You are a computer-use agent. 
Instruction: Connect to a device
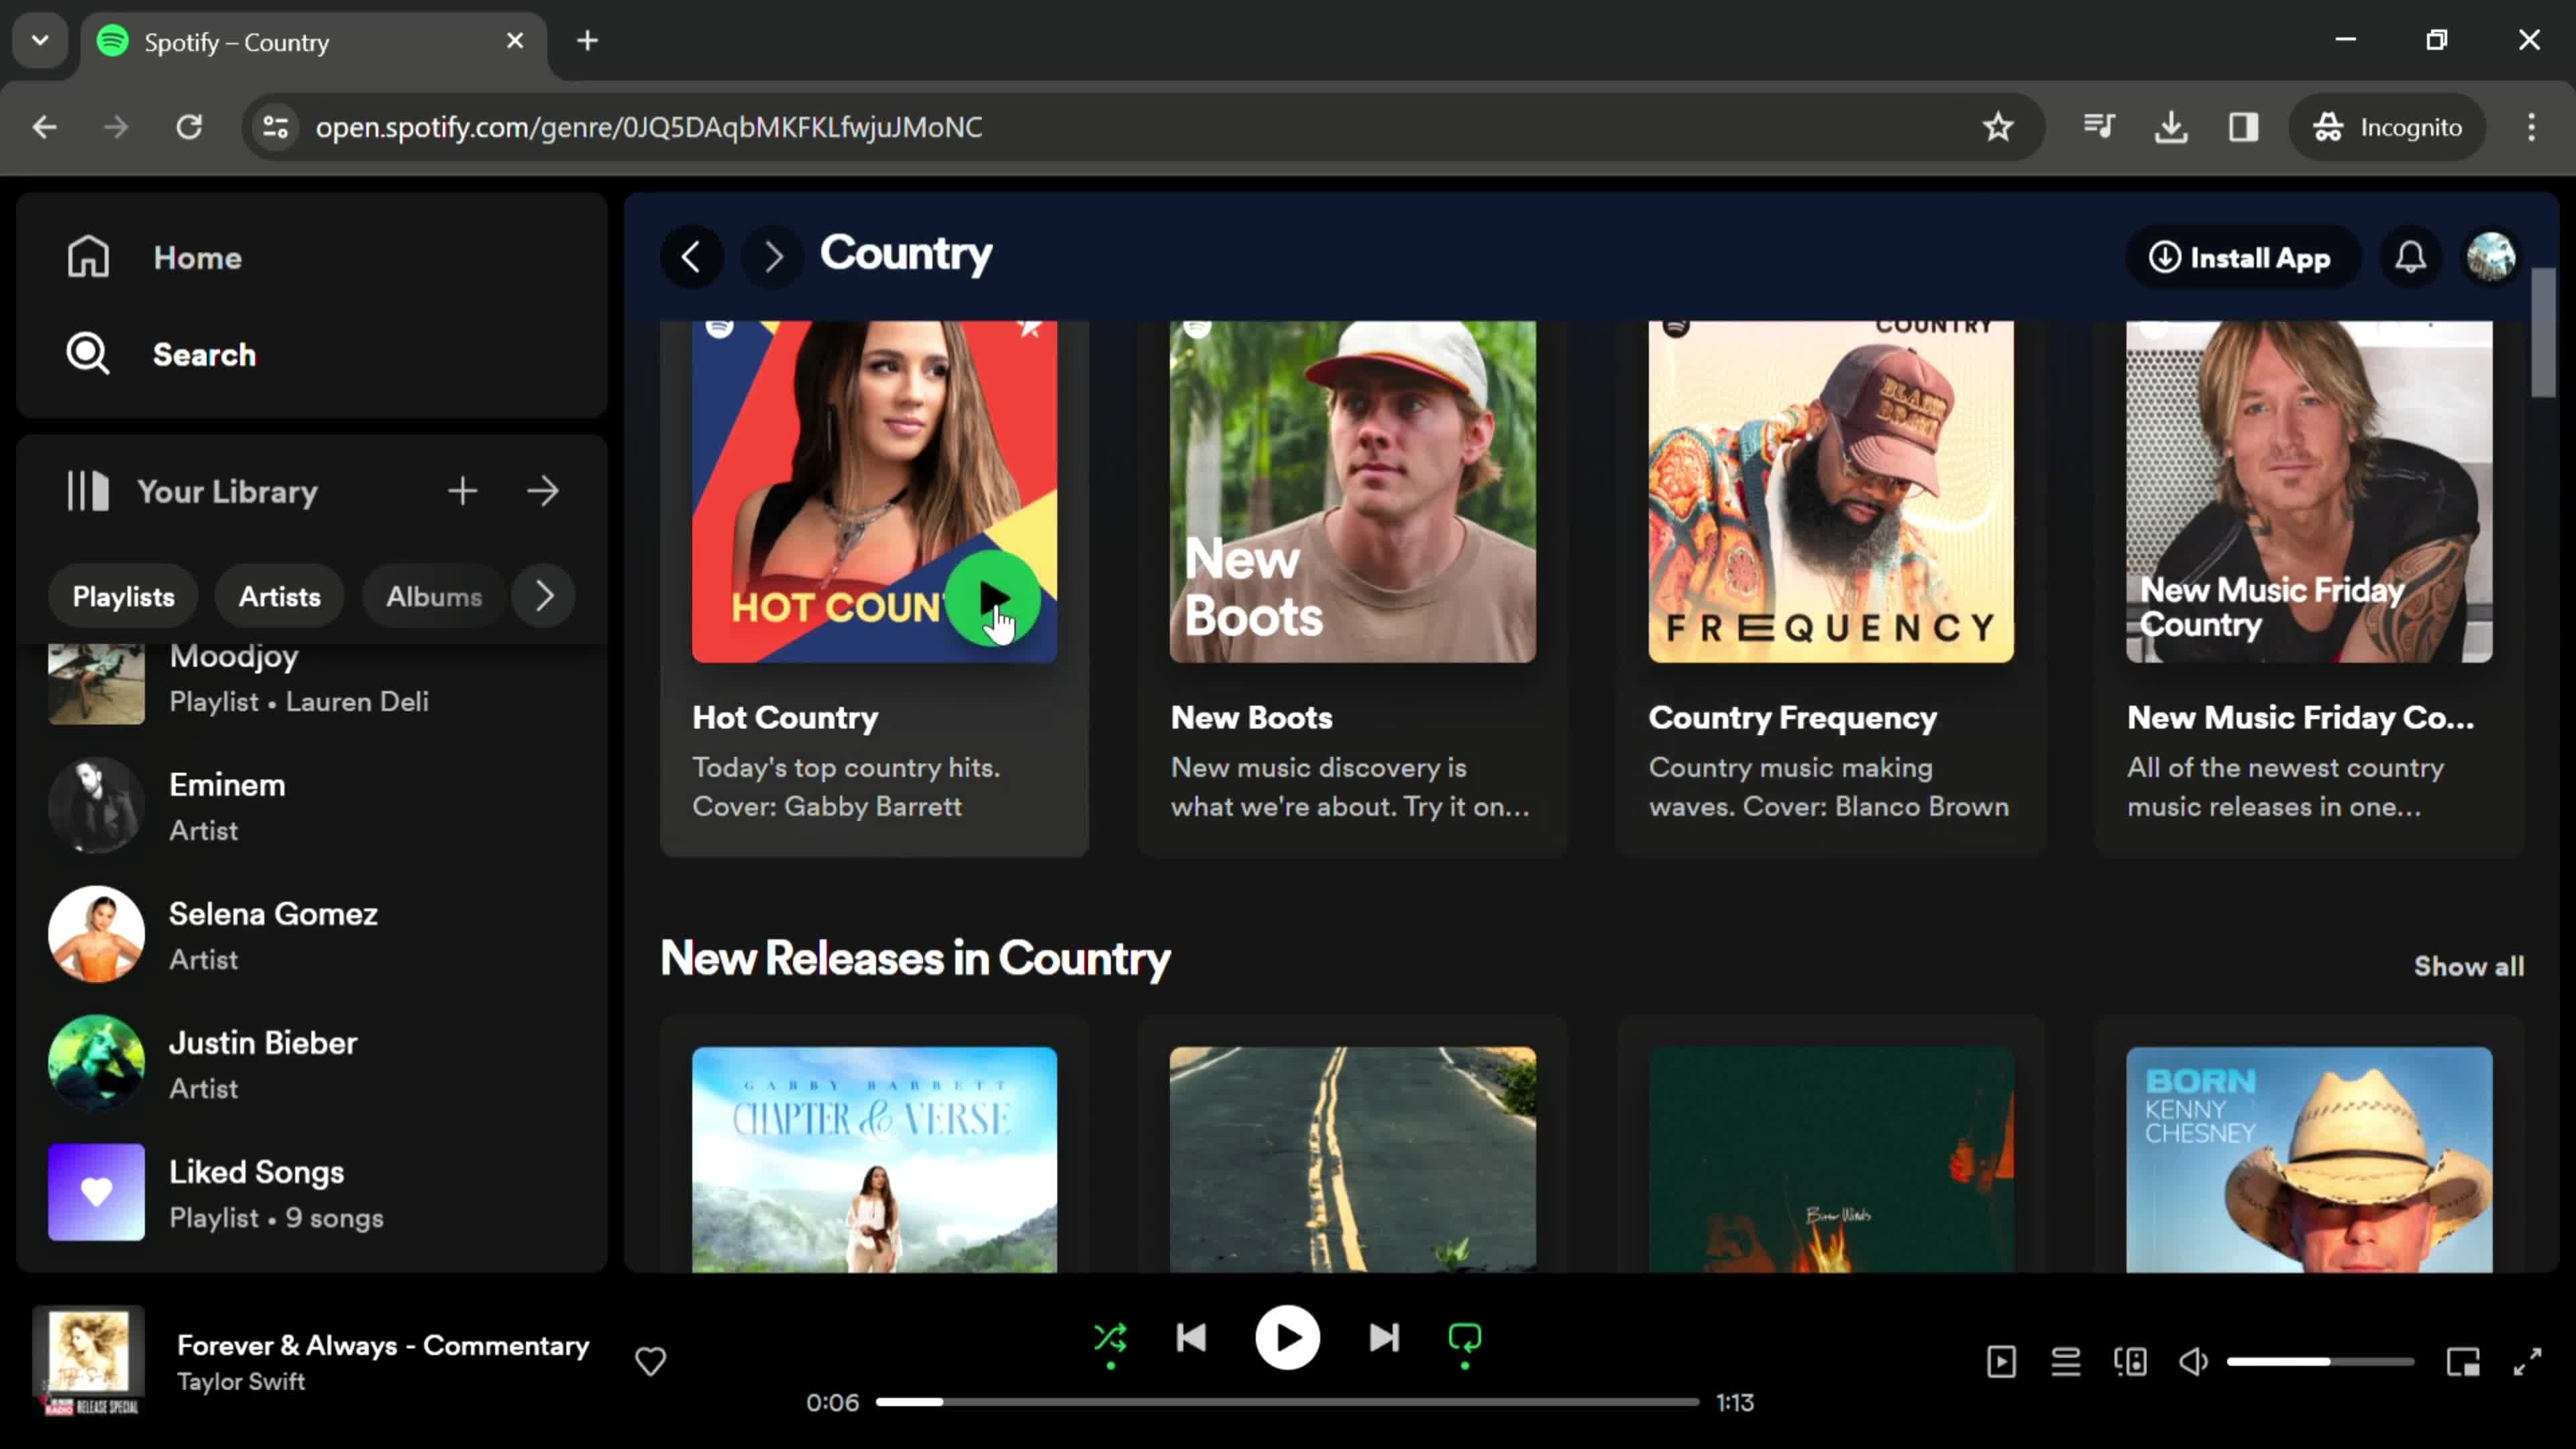(2130, 1361)
